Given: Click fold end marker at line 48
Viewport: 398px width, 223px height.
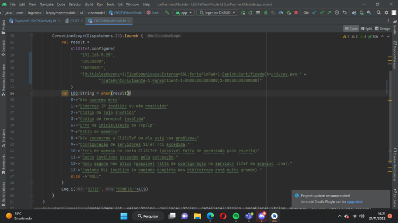Looking at the screenshot, I should (32, 183).
